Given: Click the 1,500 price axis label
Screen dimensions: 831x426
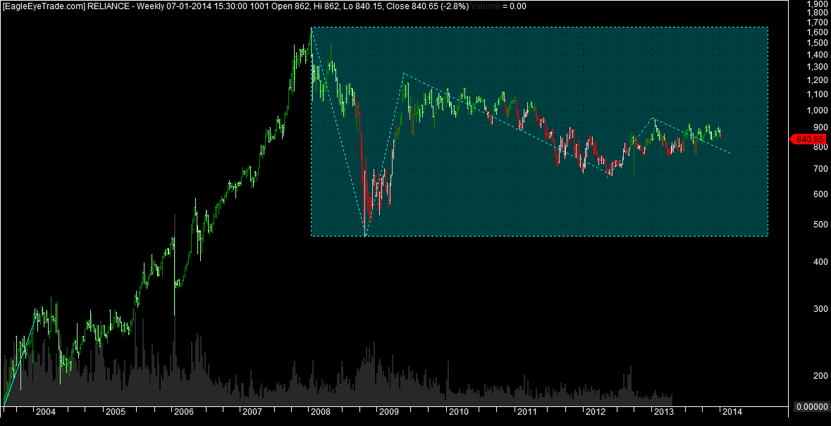Looking at the screenshot, I should 816,44.
